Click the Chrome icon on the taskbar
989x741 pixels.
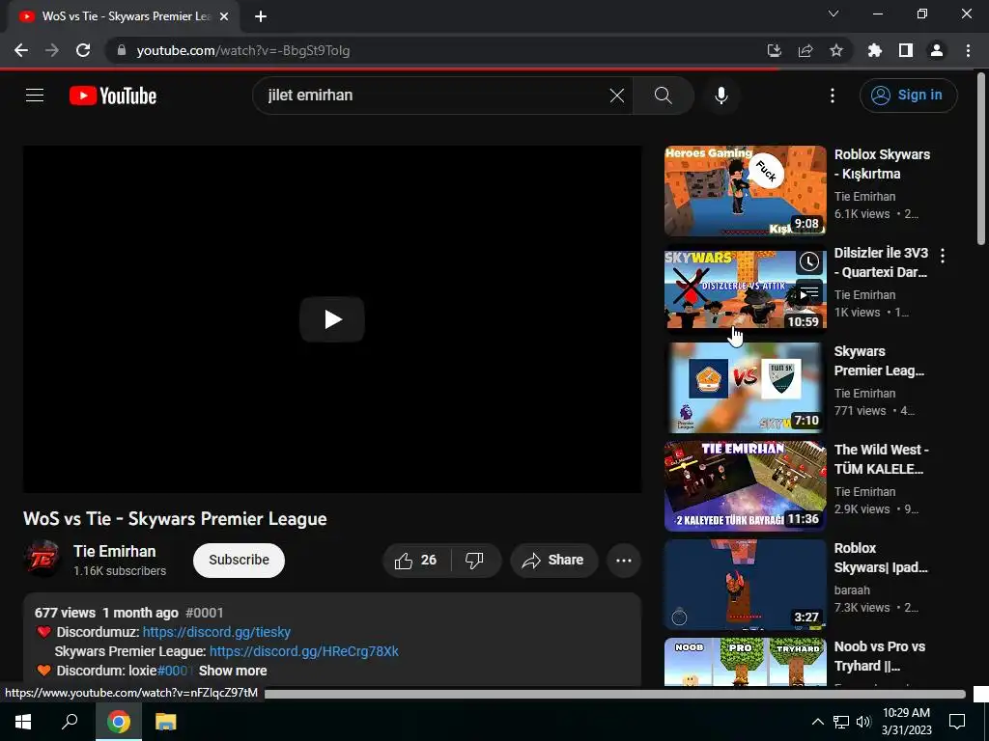119,722
